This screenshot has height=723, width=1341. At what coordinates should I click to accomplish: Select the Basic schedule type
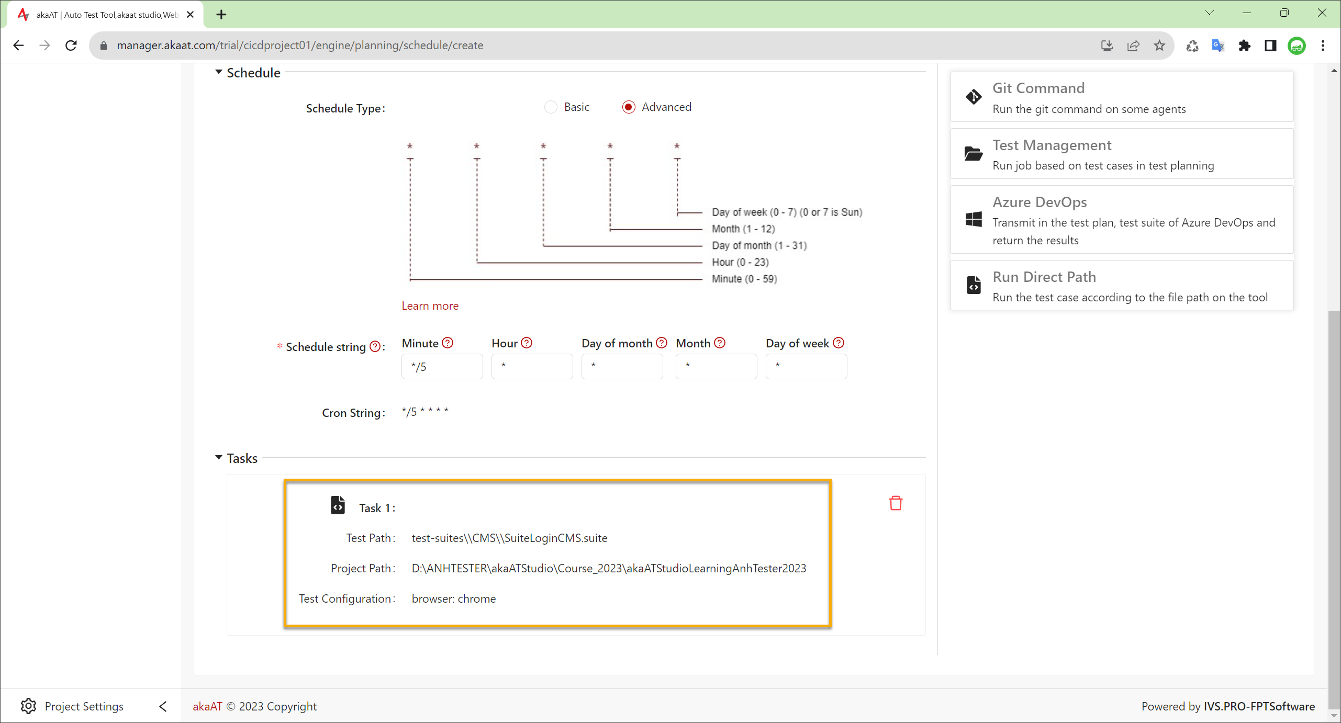point(551,107)
